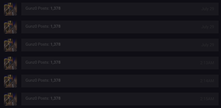Screen dimensions: 221x108
Task: Select the Gunz0 name in the third July 29 post
Action: point(31,44)
